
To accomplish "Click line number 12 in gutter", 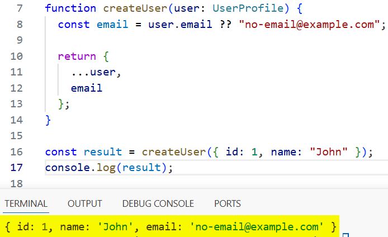I will pos(17,88).
